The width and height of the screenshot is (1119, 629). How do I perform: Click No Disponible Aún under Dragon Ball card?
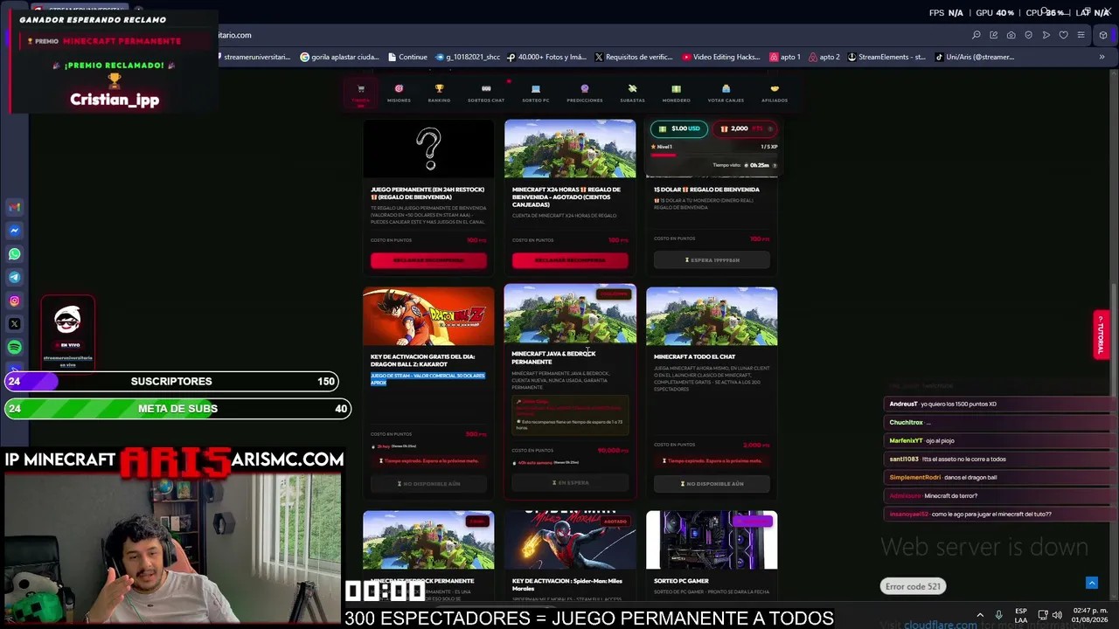428,483
